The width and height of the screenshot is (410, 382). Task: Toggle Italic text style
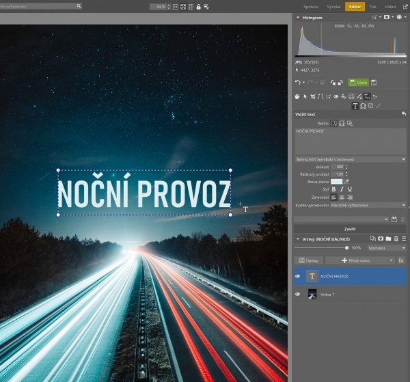(342, 189)
